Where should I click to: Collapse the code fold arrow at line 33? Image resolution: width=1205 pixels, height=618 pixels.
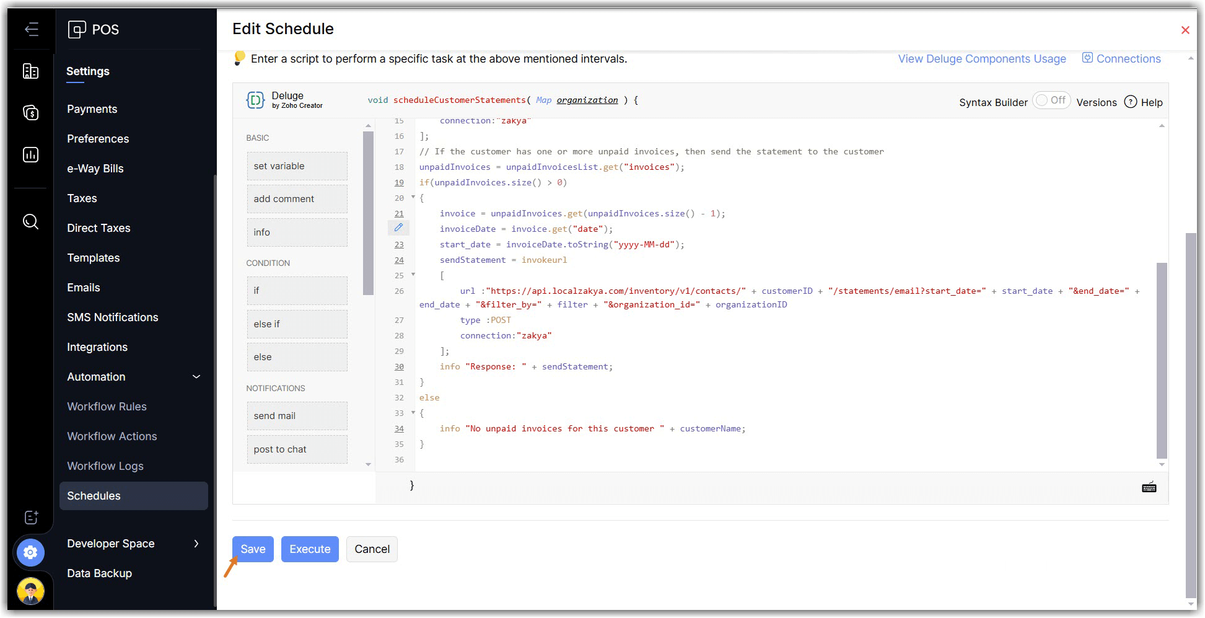coord(413,413)
